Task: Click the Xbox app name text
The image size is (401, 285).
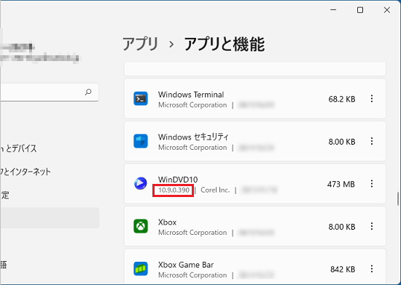Action: [x=167, y=222]
